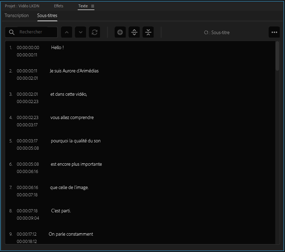Merge the subtitle segments
Screen dimensions: 285x252
click(148, 32)
